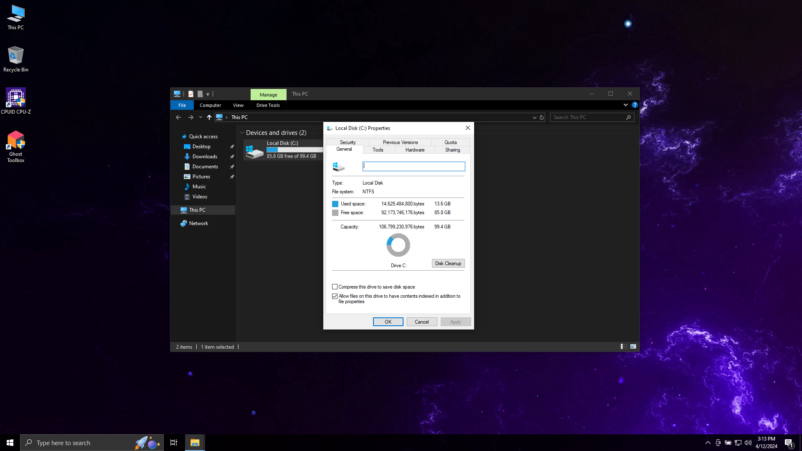Click the refresh icon beside the address bar

click(542, 117)
